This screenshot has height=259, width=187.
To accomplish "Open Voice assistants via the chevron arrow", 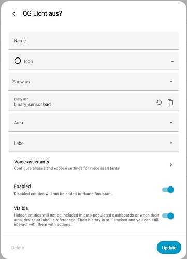I will point(171,165).
